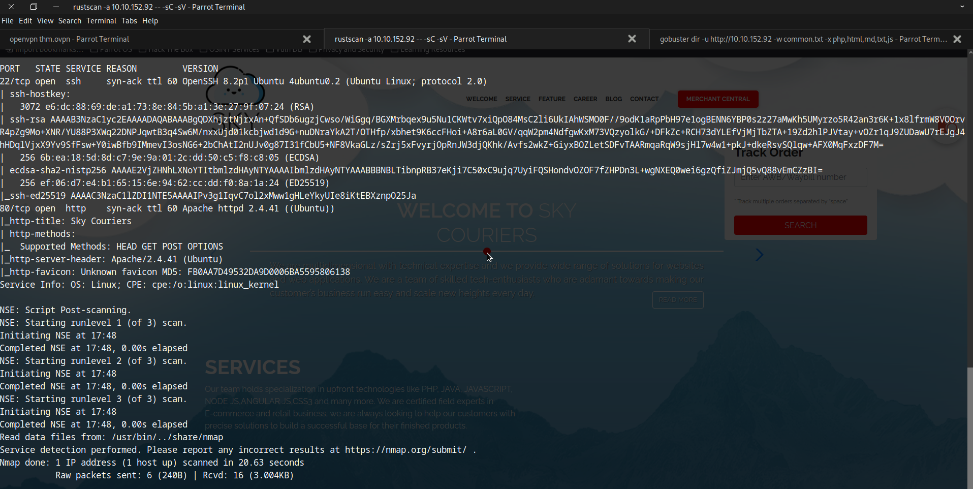
Task: Open the Help menu
Action: click(x=150, y=21)
